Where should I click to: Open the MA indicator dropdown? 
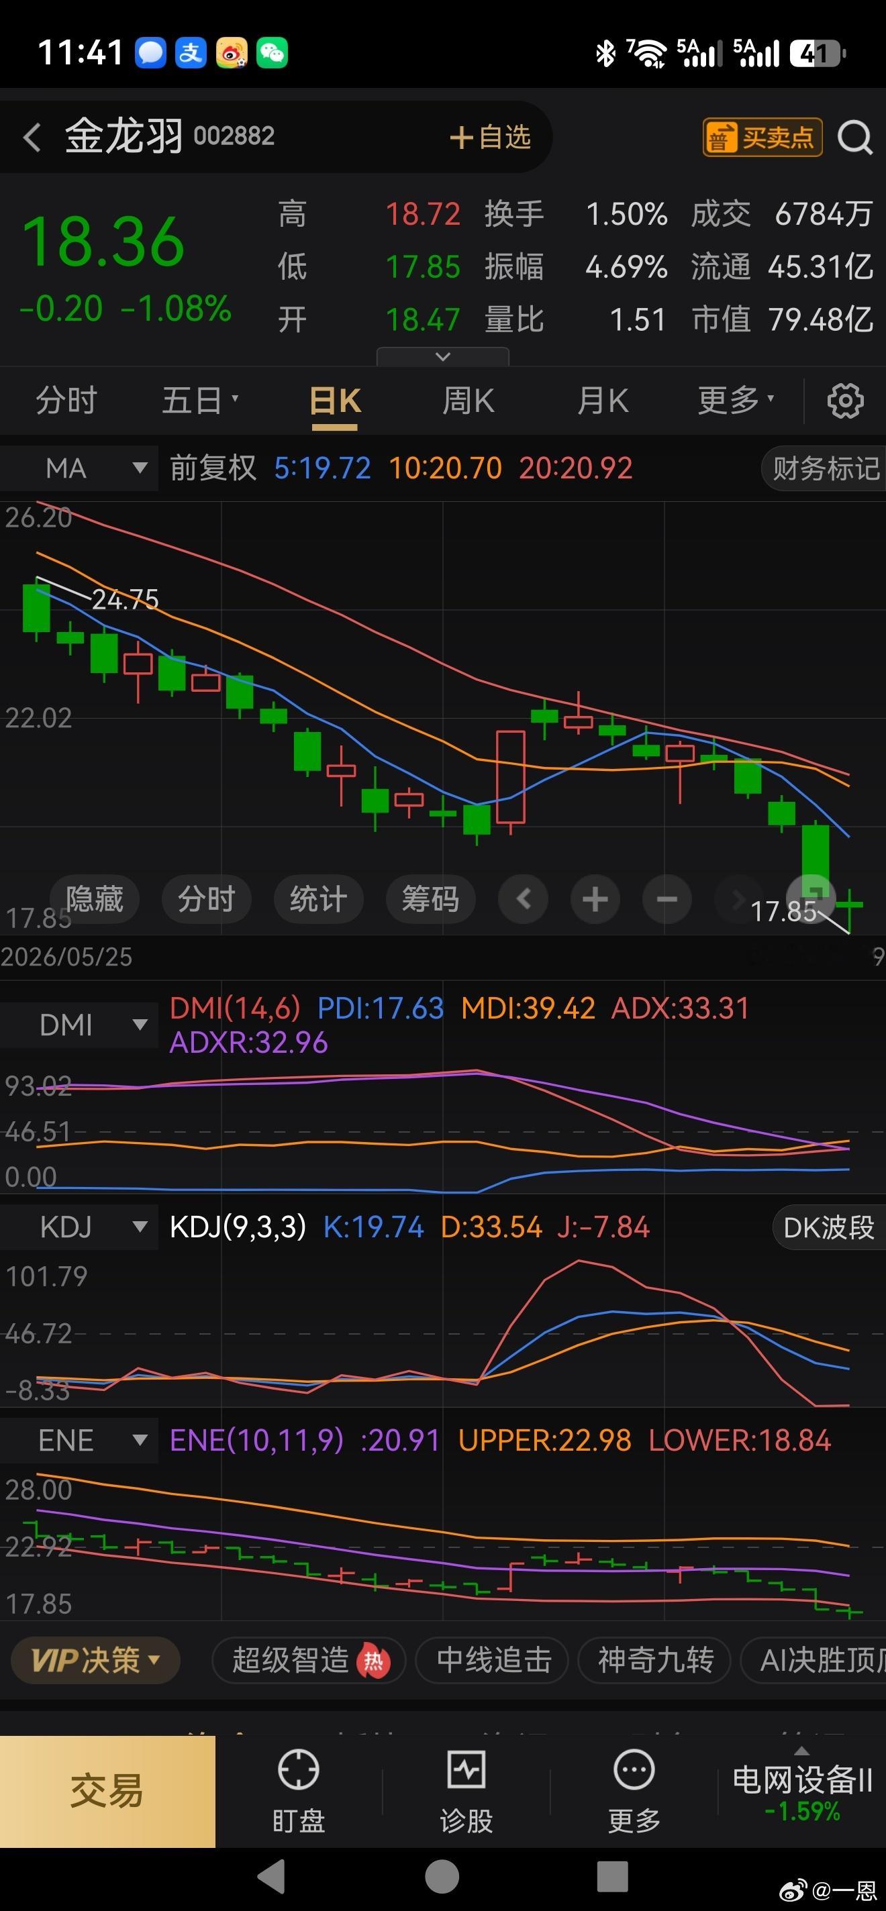click(79, 468)
